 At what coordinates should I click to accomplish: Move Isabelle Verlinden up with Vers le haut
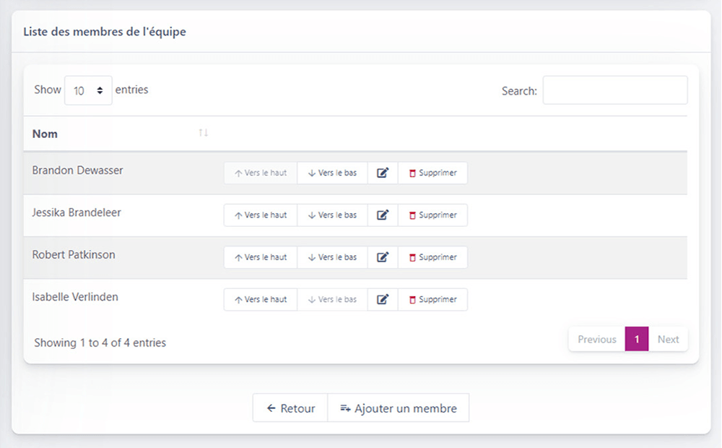[261, 299]
